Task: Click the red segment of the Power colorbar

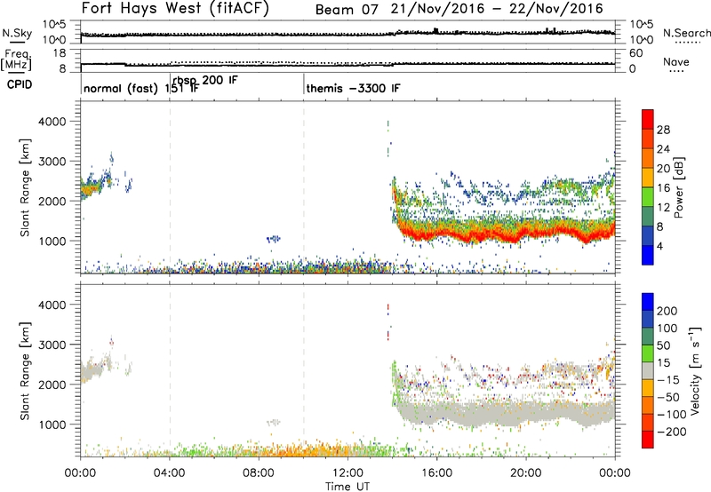Action: tap(648, 119)
